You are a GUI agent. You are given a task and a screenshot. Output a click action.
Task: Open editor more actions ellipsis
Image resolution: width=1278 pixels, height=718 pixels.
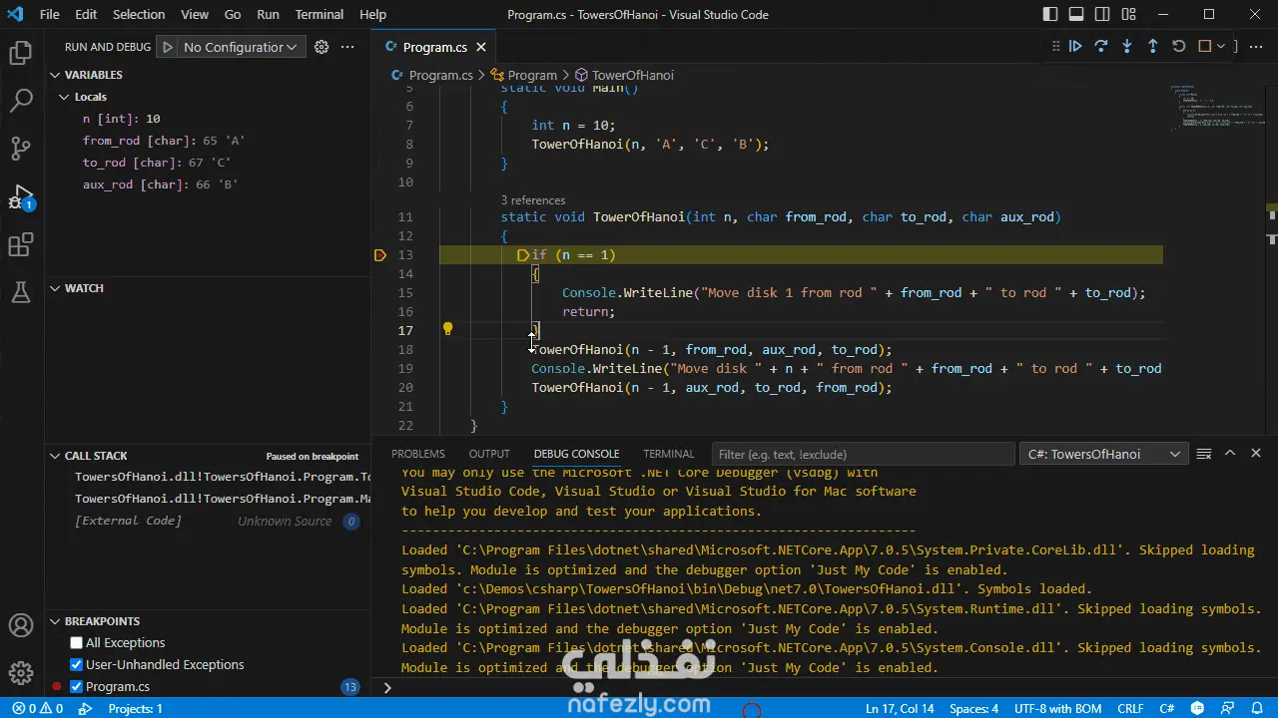pyautogui.click(x=1254, y=46)
